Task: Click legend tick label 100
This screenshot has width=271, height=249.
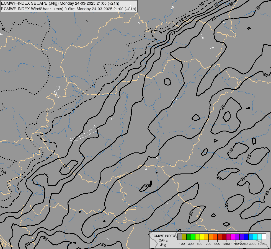Action: (x=182, y=244)
